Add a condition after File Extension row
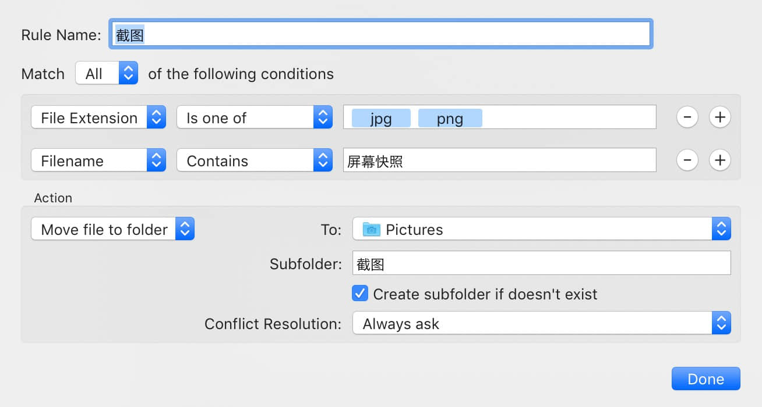 [x=720, y=117]
